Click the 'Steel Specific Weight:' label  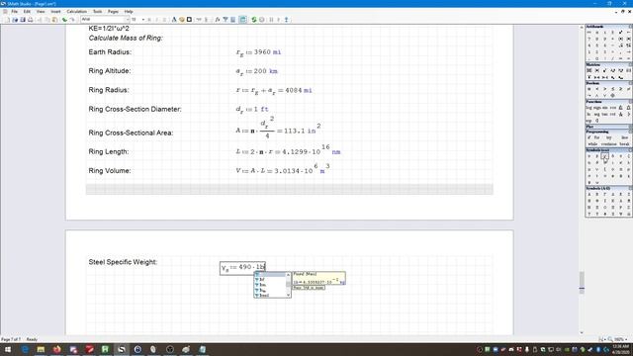[123, 262]
